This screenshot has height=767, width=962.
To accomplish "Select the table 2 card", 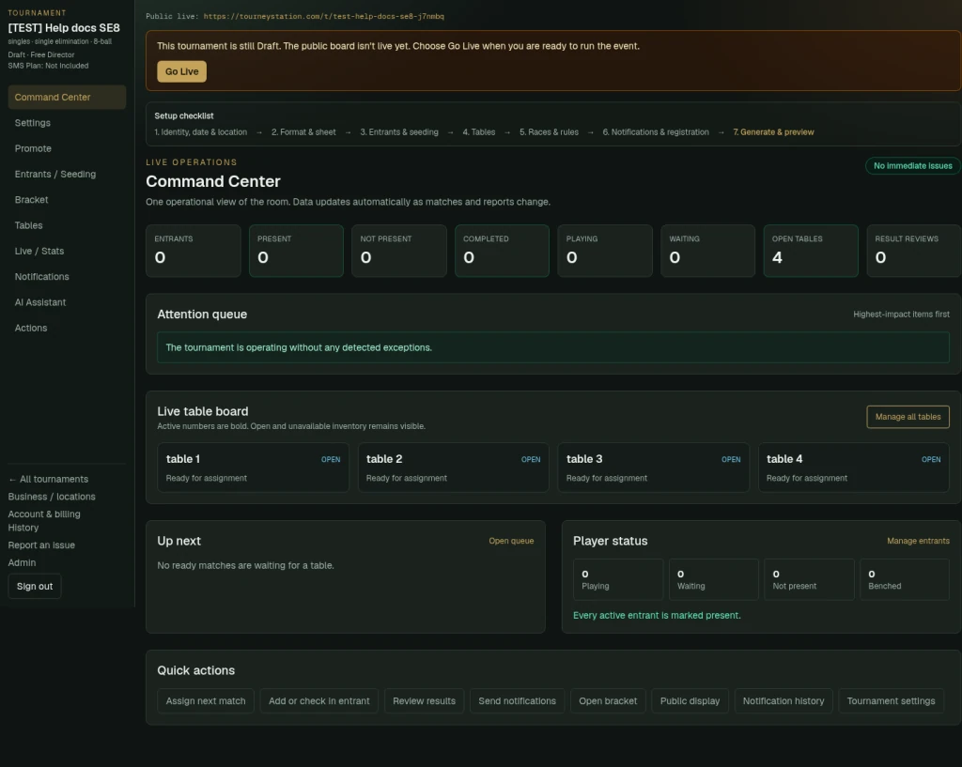I will point(454,468).
